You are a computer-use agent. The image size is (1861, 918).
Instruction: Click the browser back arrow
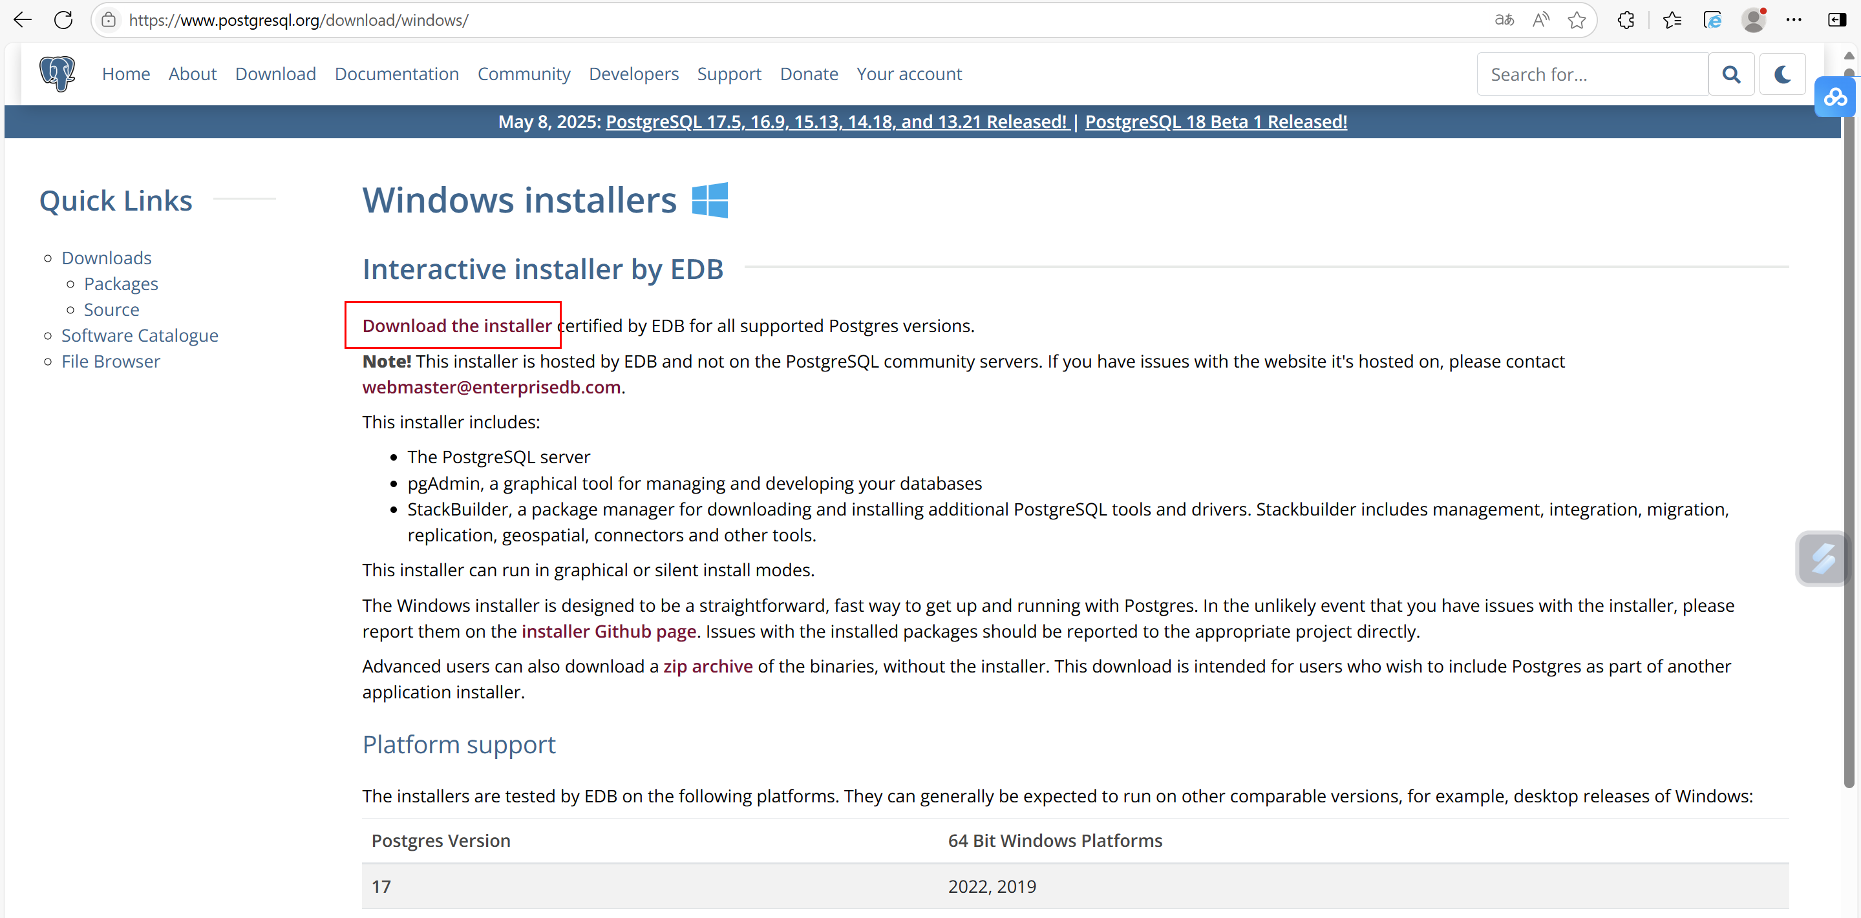click(23, 19)
